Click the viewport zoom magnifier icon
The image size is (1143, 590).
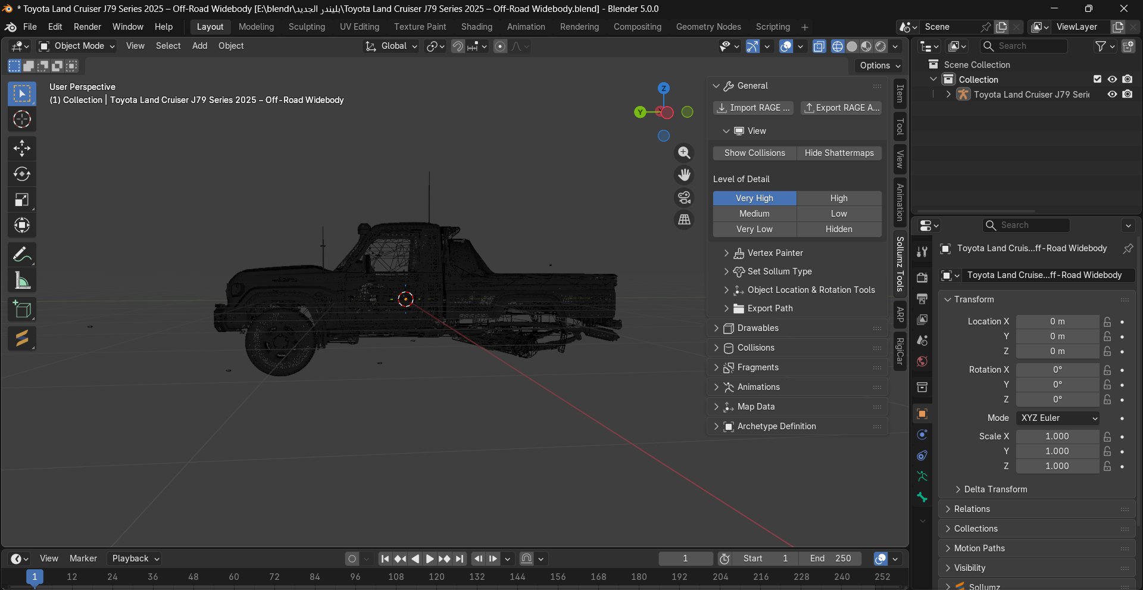pos(685,153)
